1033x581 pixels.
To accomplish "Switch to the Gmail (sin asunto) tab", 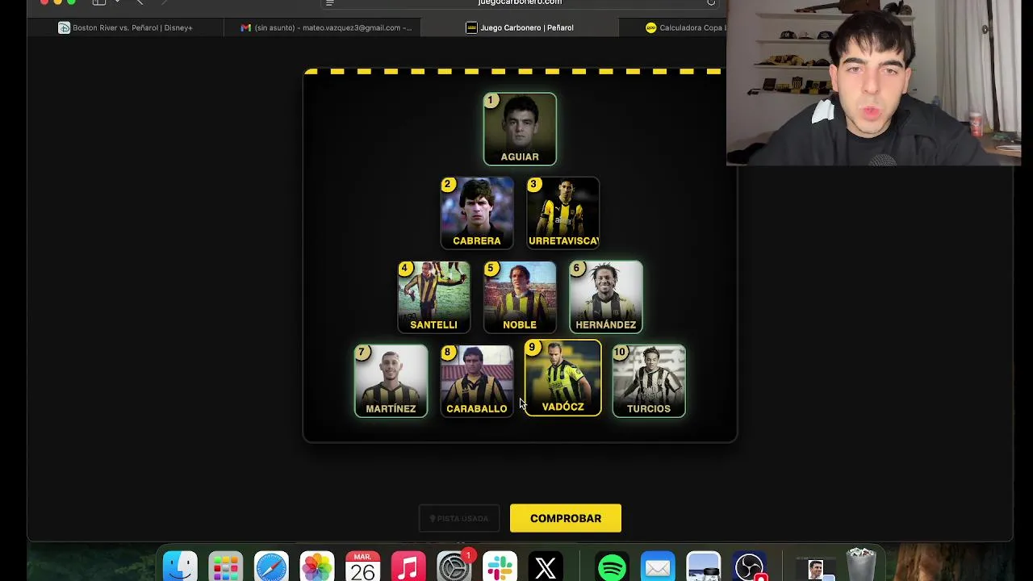I will tap(323, 27).
